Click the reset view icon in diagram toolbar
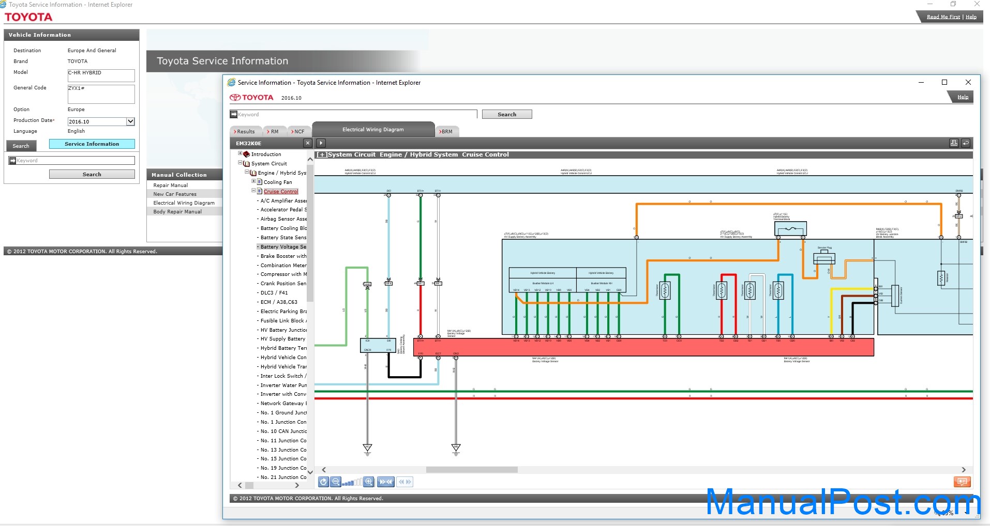Viewport: 990px width, 526px height. click(x=323, y=482)
